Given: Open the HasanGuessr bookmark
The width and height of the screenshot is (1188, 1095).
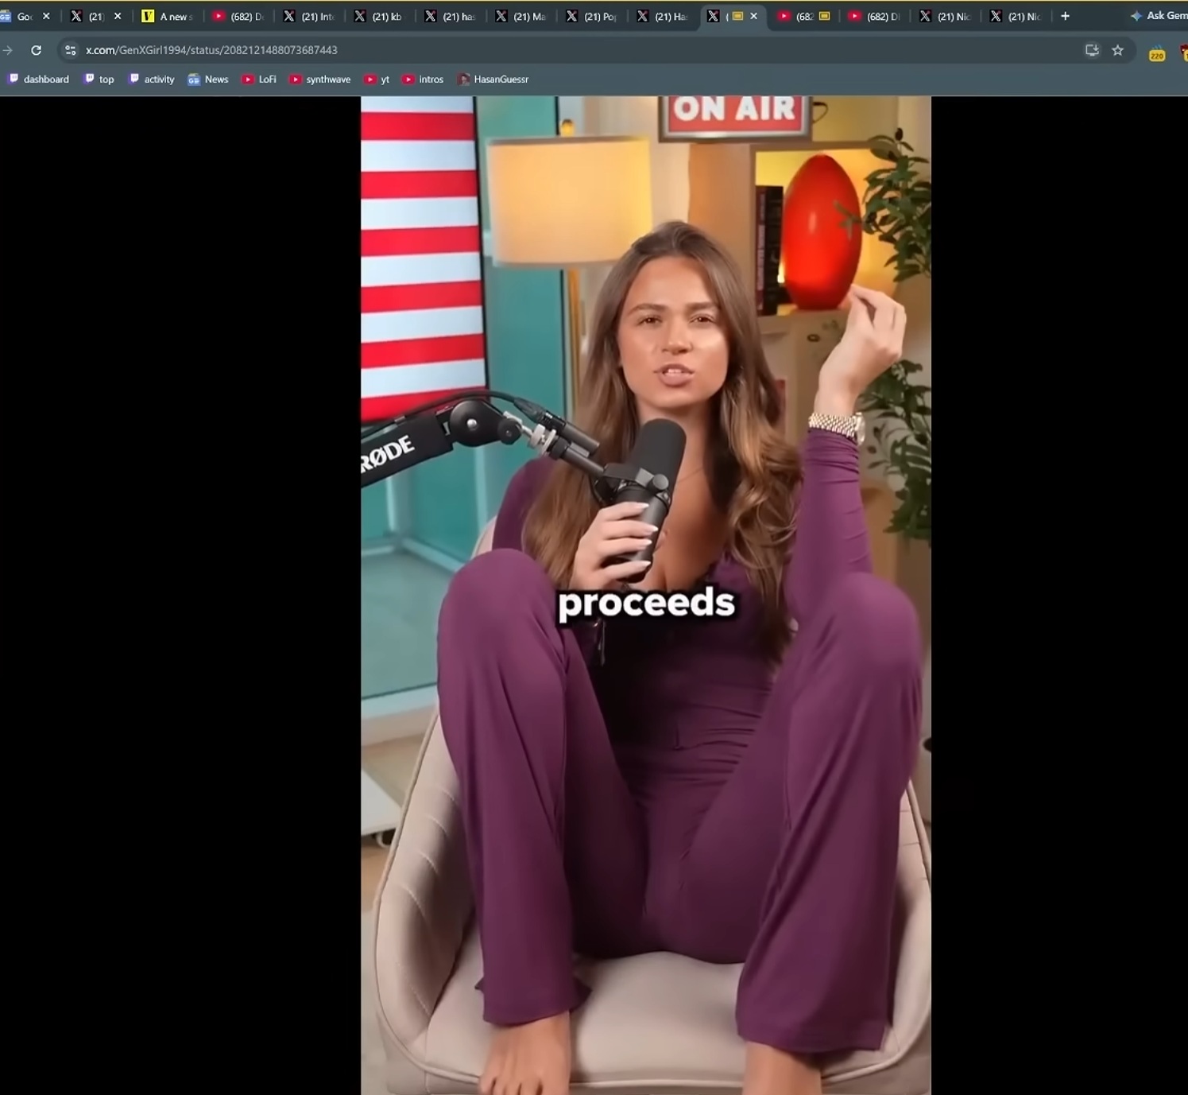Looking at the screenshot, I should [493, 80].
